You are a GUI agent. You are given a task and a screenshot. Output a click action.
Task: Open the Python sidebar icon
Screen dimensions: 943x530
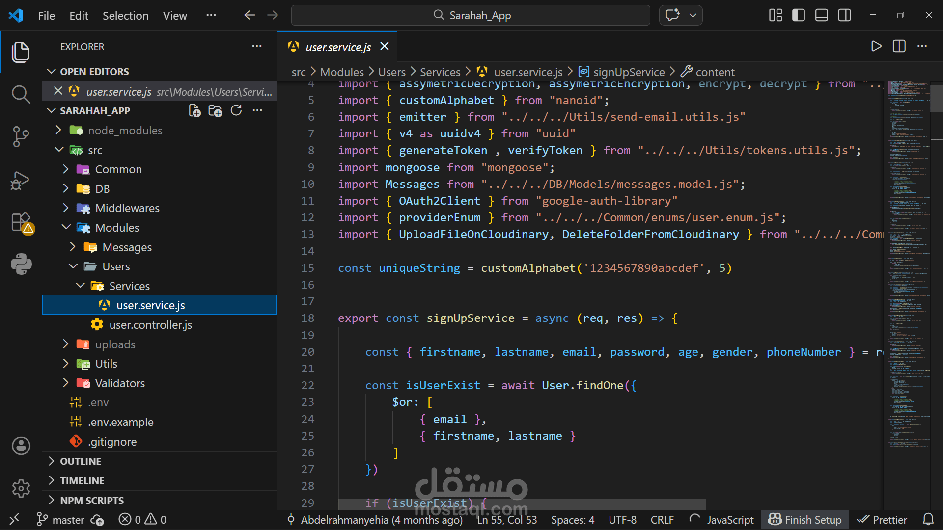coord(21,264)
